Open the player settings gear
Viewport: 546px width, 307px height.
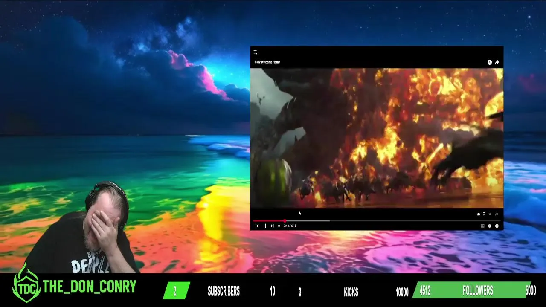(x=490, y=226)
